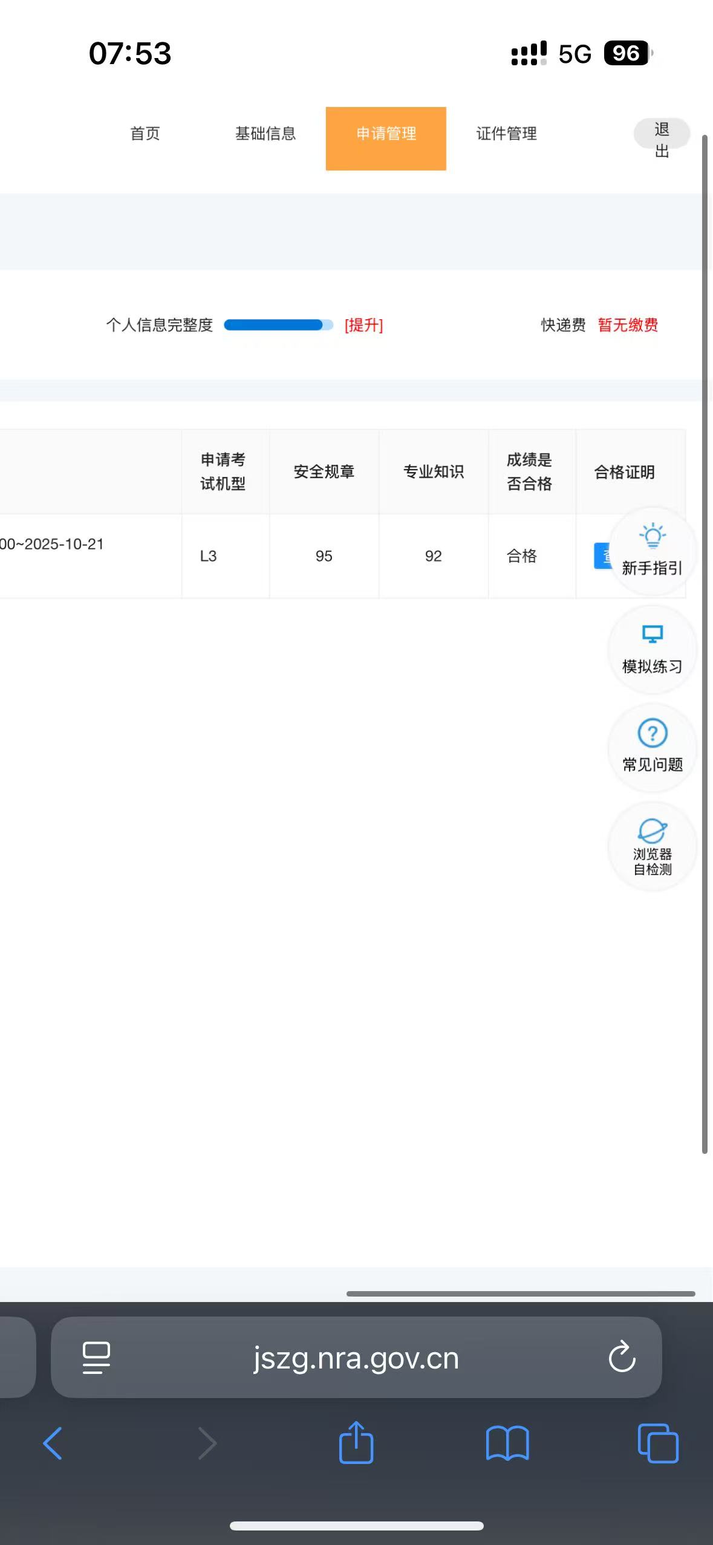
Task: Open the Safari bookmarks icon
Action: [507, 1443]
